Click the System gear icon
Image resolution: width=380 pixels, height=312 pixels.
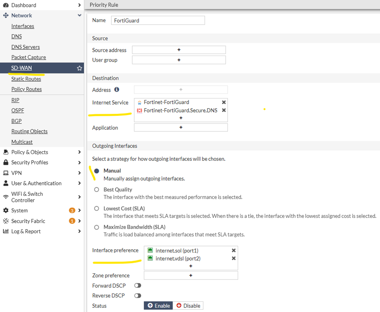pos(6,210)
